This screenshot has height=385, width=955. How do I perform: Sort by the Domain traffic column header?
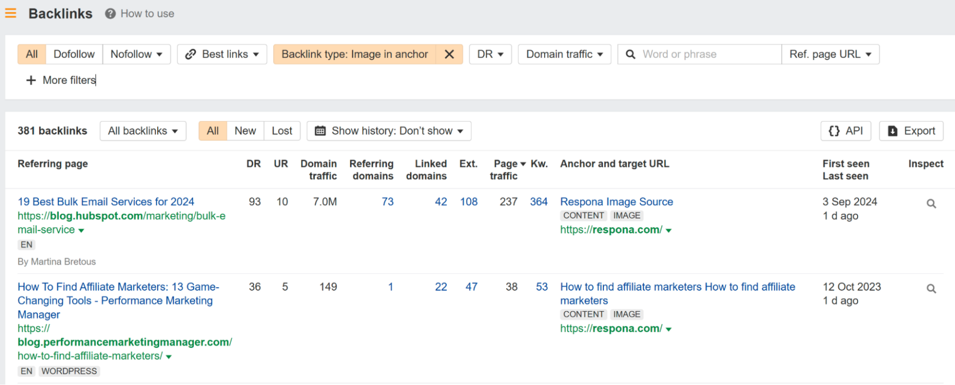coord(318,170)
